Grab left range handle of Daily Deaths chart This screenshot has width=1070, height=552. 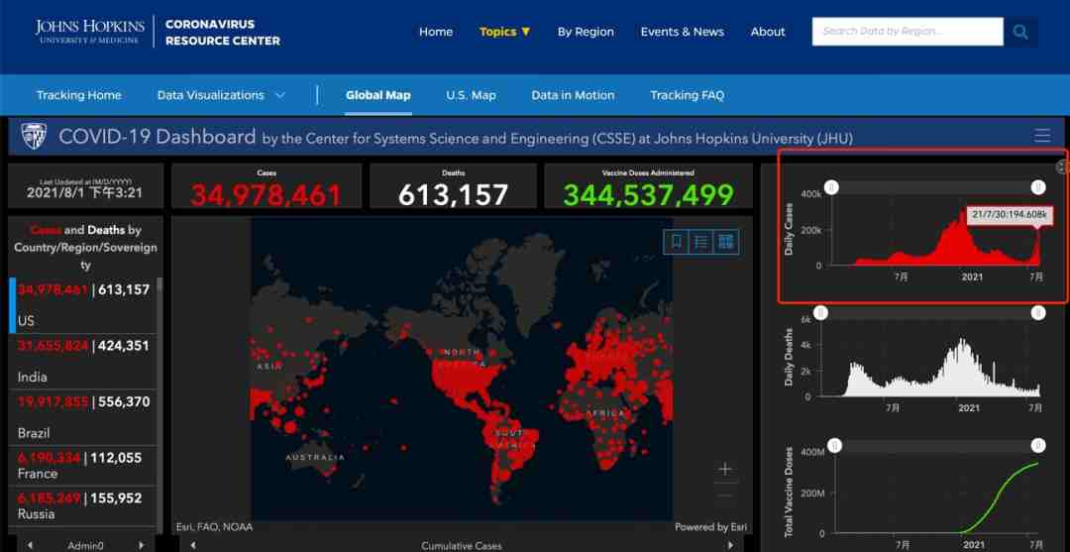coord(821,312)
